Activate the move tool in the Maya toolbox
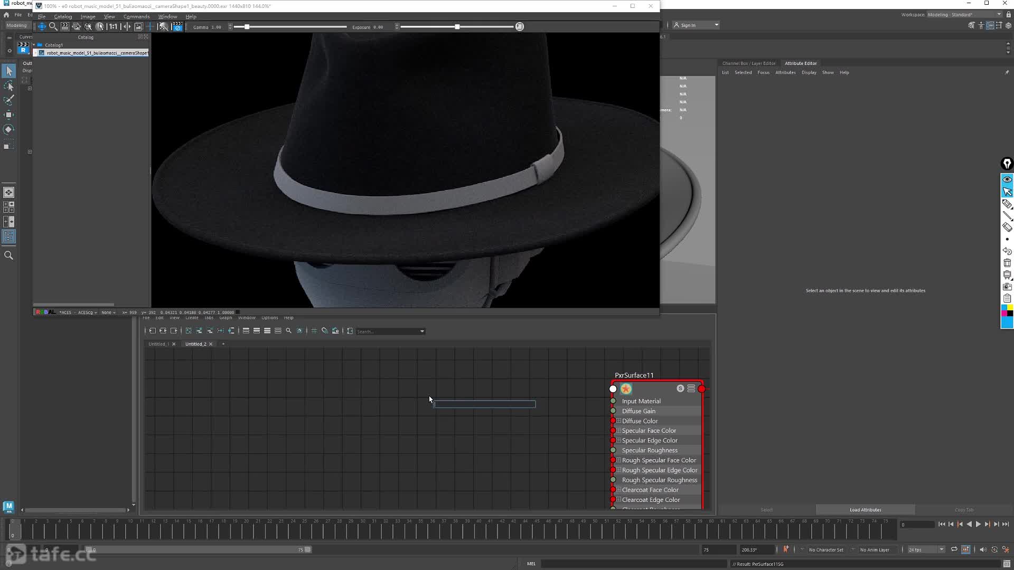 point(9,115)
